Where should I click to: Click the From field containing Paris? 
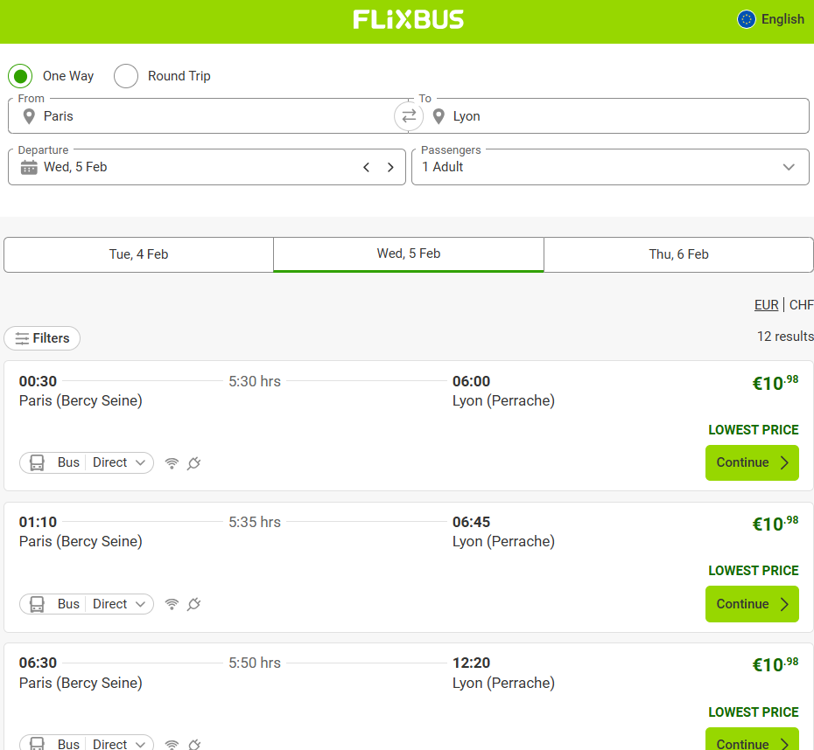point(207,116)
